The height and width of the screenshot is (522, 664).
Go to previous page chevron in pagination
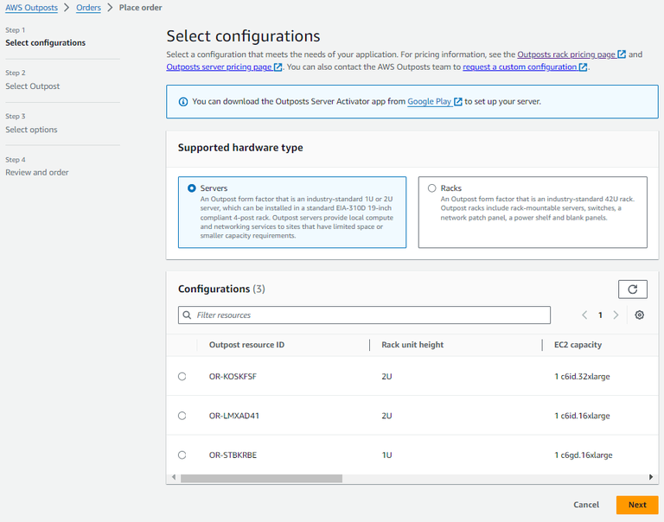tap(584, 315)
